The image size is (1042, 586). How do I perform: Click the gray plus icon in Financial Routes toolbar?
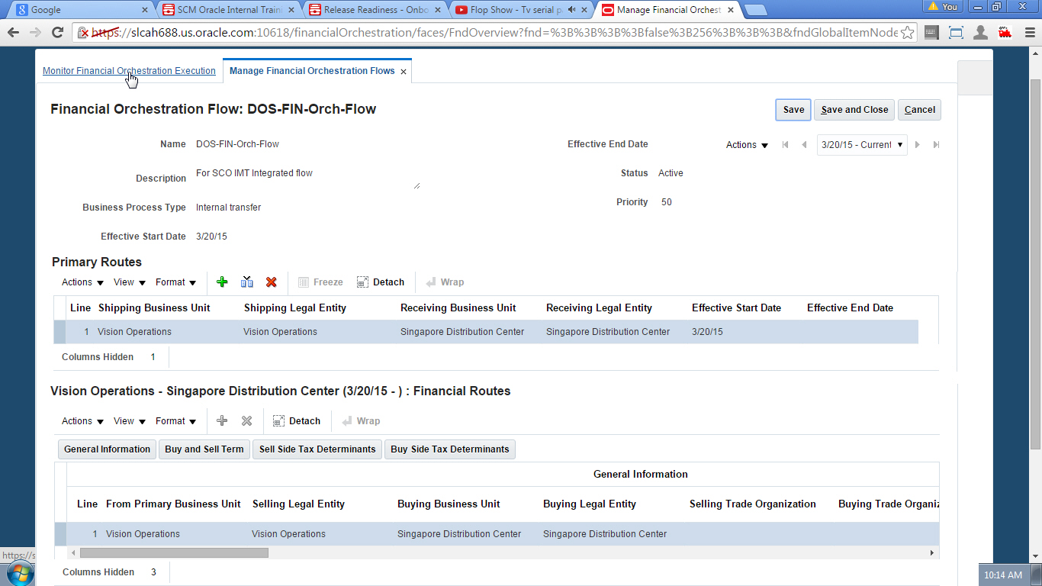click(x=222, y=421)
